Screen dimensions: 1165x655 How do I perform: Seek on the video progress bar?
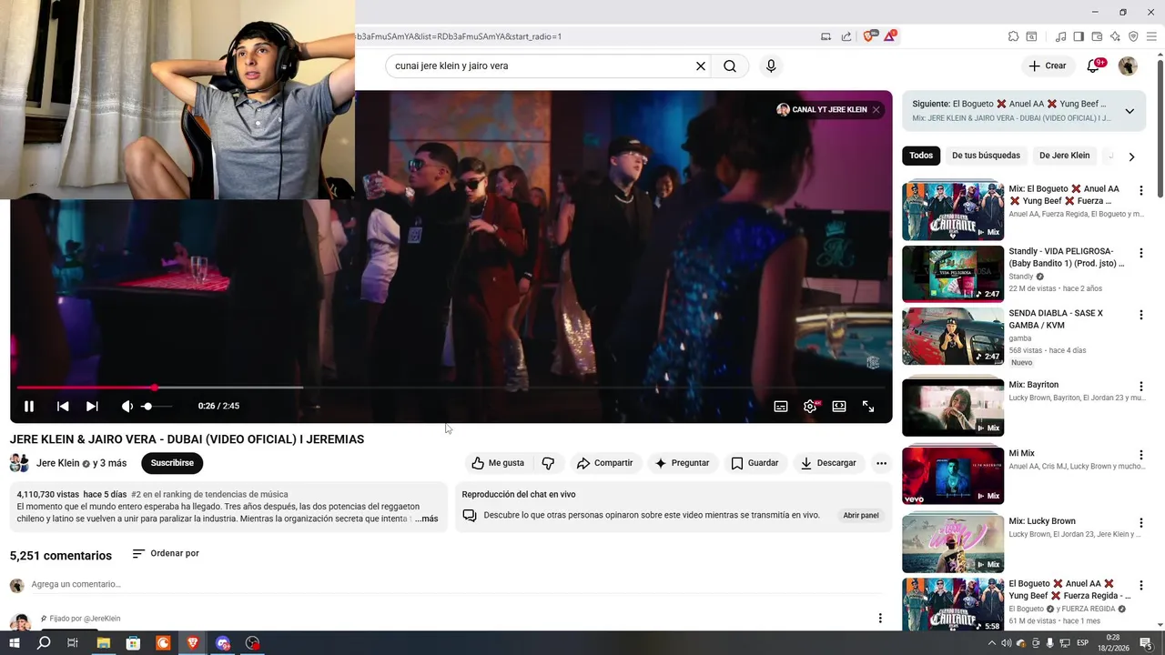(x=451, y=388)
